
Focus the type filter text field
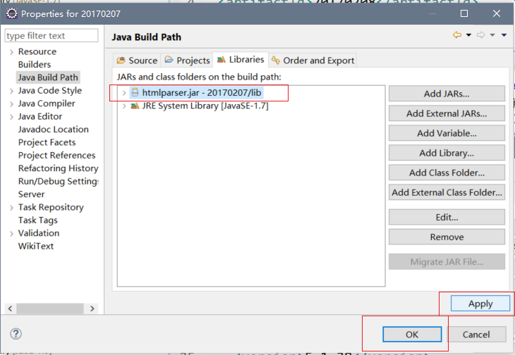pos(51,35)
